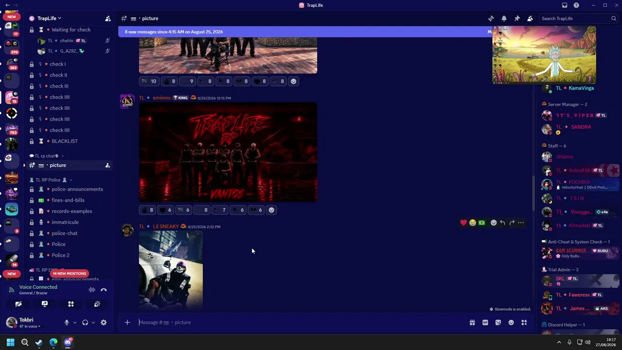This screenshot has height=350, width=622.
Task: Open headphone output options arrow
Action: (93, 322)
